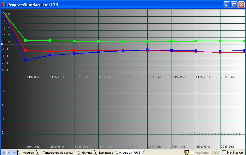246x155 pixels.
Task: Click the green data point at 50% Gris
Action: coord(123,42)
